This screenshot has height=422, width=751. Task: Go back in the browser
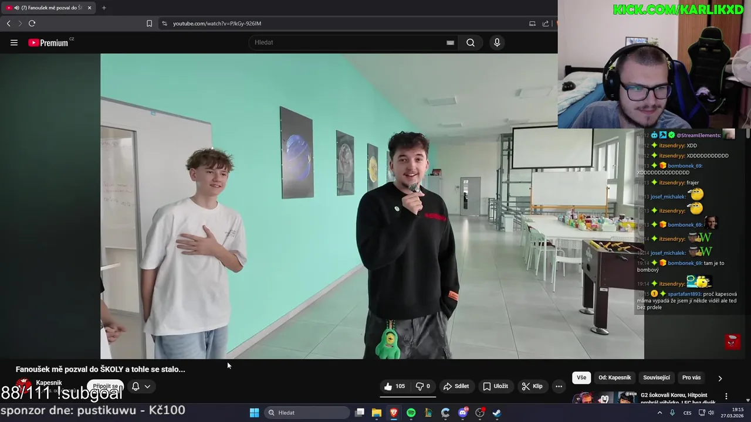coord(8,23)
